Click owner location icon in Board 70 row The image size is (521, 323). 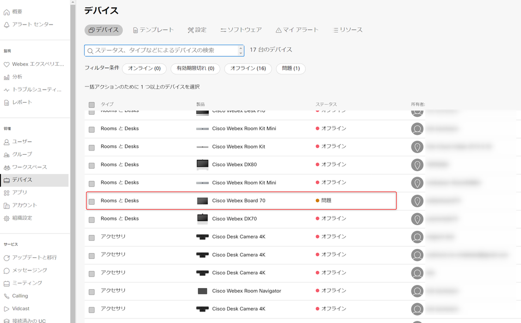417,201
